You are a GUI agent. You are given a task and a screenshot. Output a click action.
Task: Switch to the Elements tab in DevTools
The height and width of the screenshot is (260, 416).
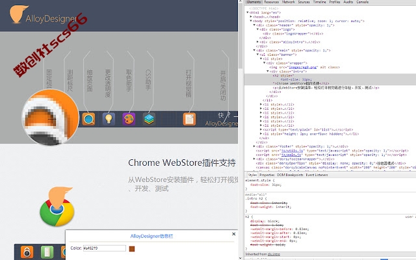point(253,2)
